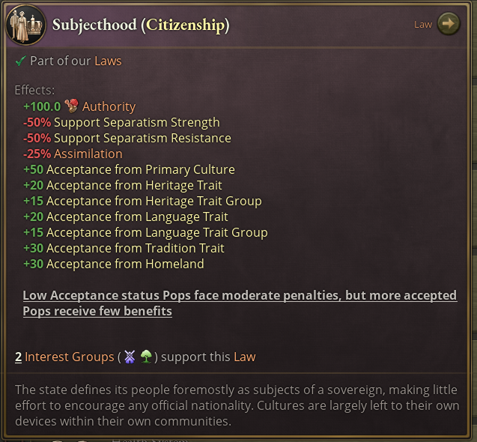Click the Acceptance from Primary Culture effect
Viewport: 477px width, 442px height.
pyautogui.click(x=140, y=170)
